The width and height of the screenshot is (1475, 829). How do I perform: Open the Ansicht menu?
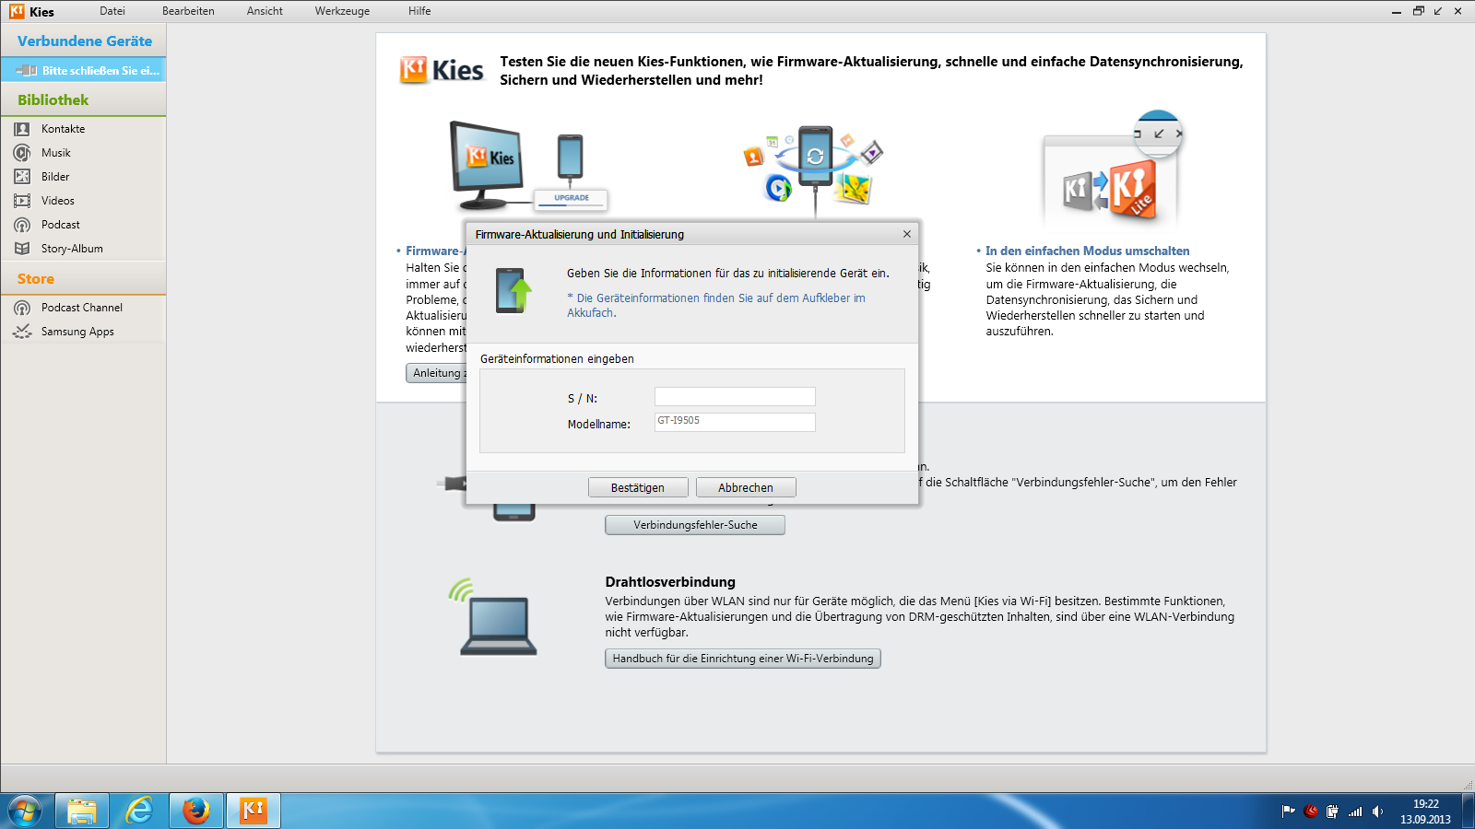click(x=265, y=11)
